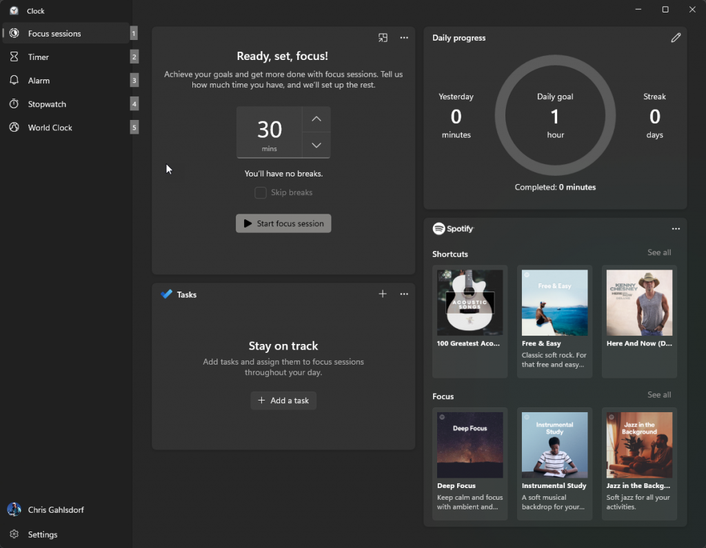Click the Add a task button
The height and width of the screenshot is (548, 706).
click(x=283, y=400)
